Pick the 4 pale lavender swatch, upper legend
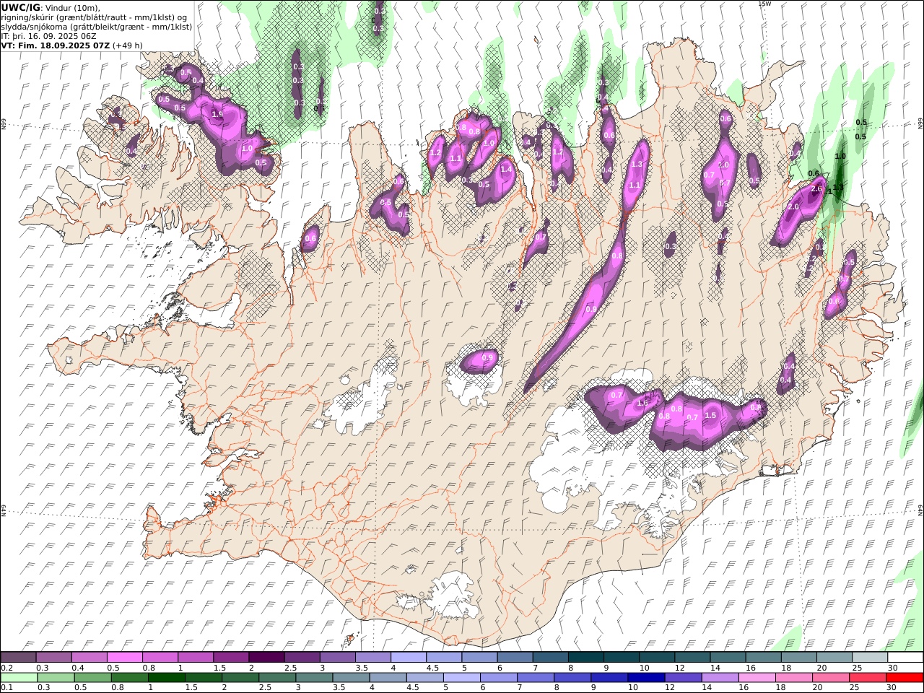This screenshot has height=693, width=924. point(409,658)
